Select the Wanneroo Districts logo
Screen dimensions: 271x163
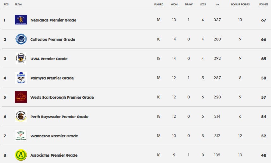[21, 135]
